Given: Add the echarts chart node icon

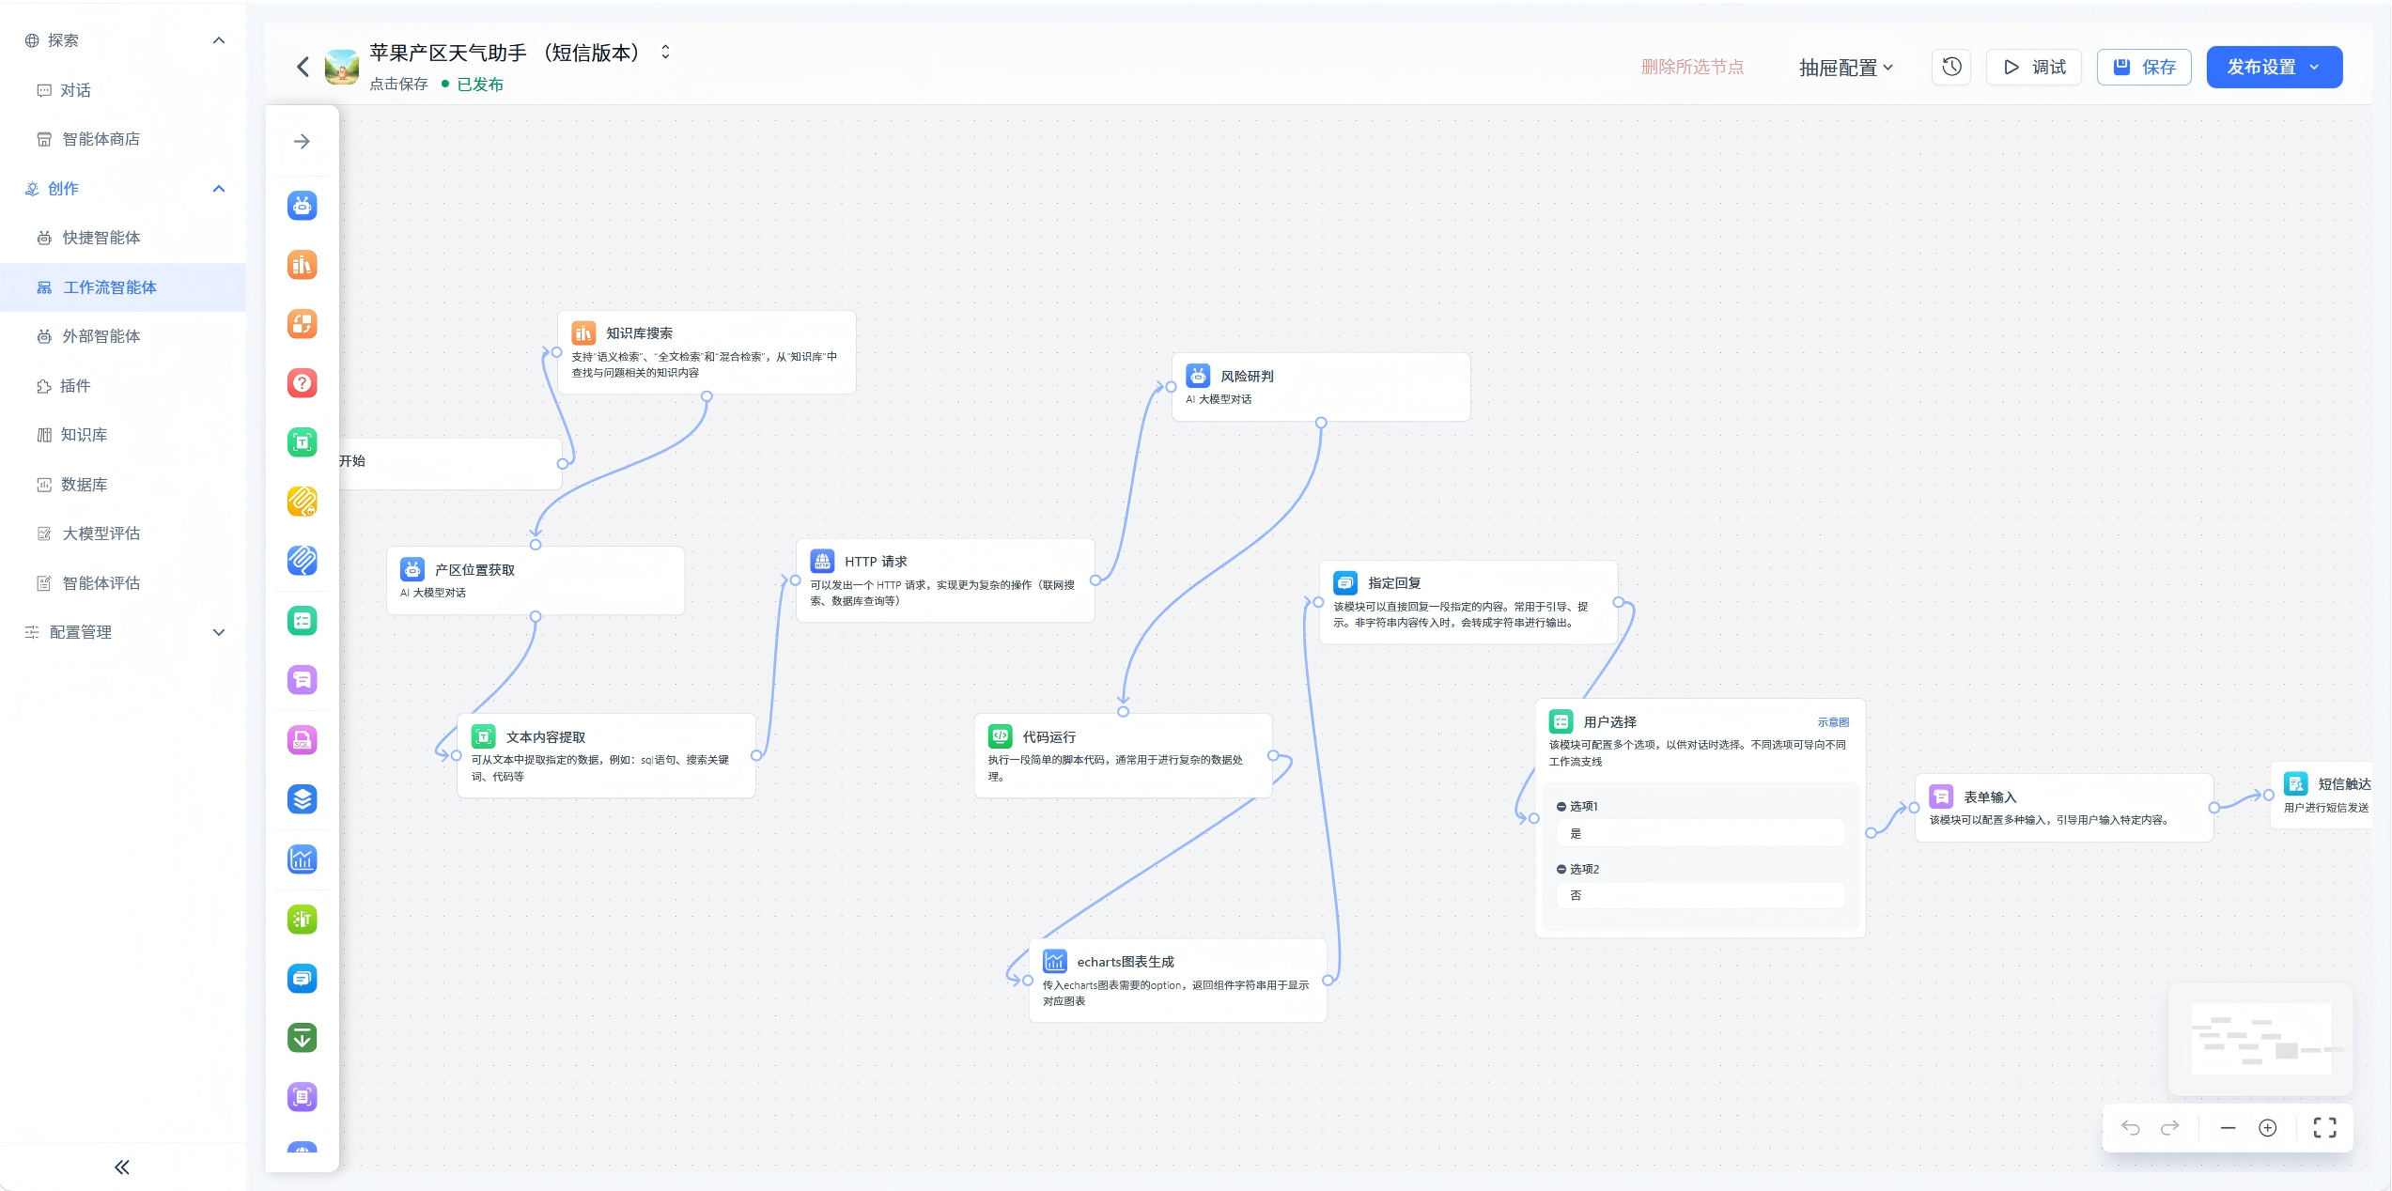Looking at the screenshot, I should point(302,859).
